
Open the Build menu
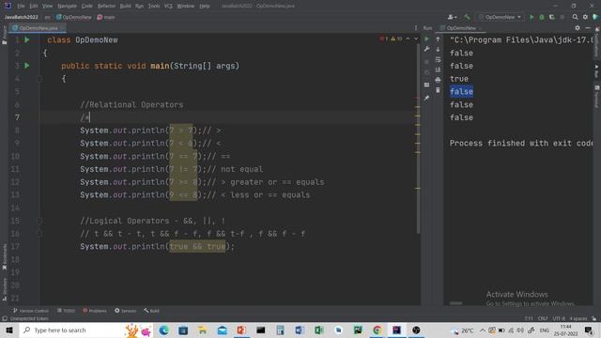coord(125,6)
